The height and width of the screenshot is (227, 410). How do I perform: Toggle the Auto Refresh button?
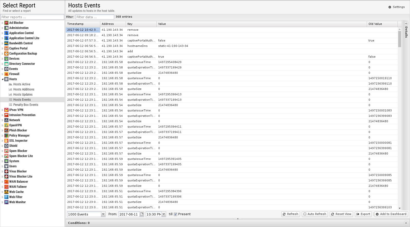[x=315, y=214]
